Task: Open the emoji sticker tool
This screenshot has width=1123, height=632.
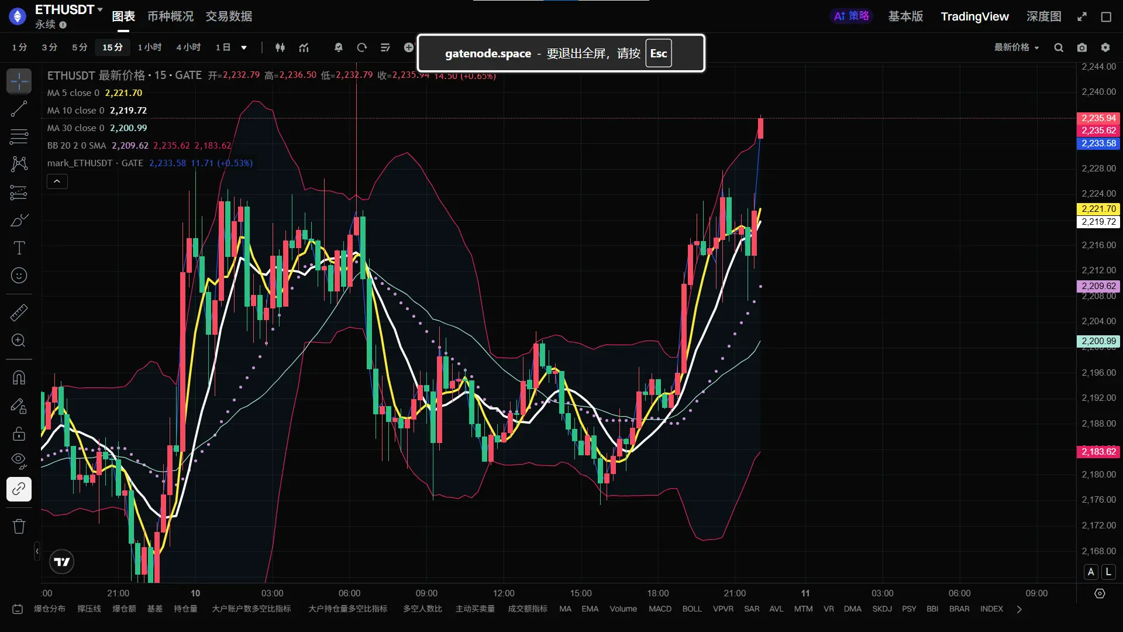Action: [x=19, y=276]
